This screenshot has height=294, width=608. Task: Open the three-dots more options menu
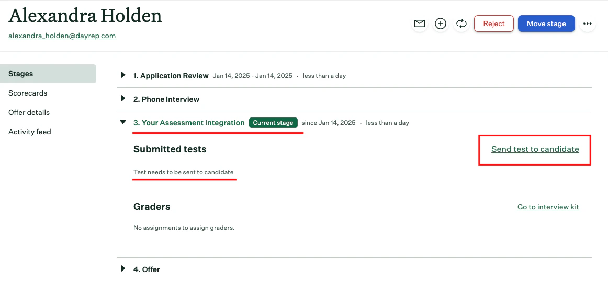click(x=588, y=23)
